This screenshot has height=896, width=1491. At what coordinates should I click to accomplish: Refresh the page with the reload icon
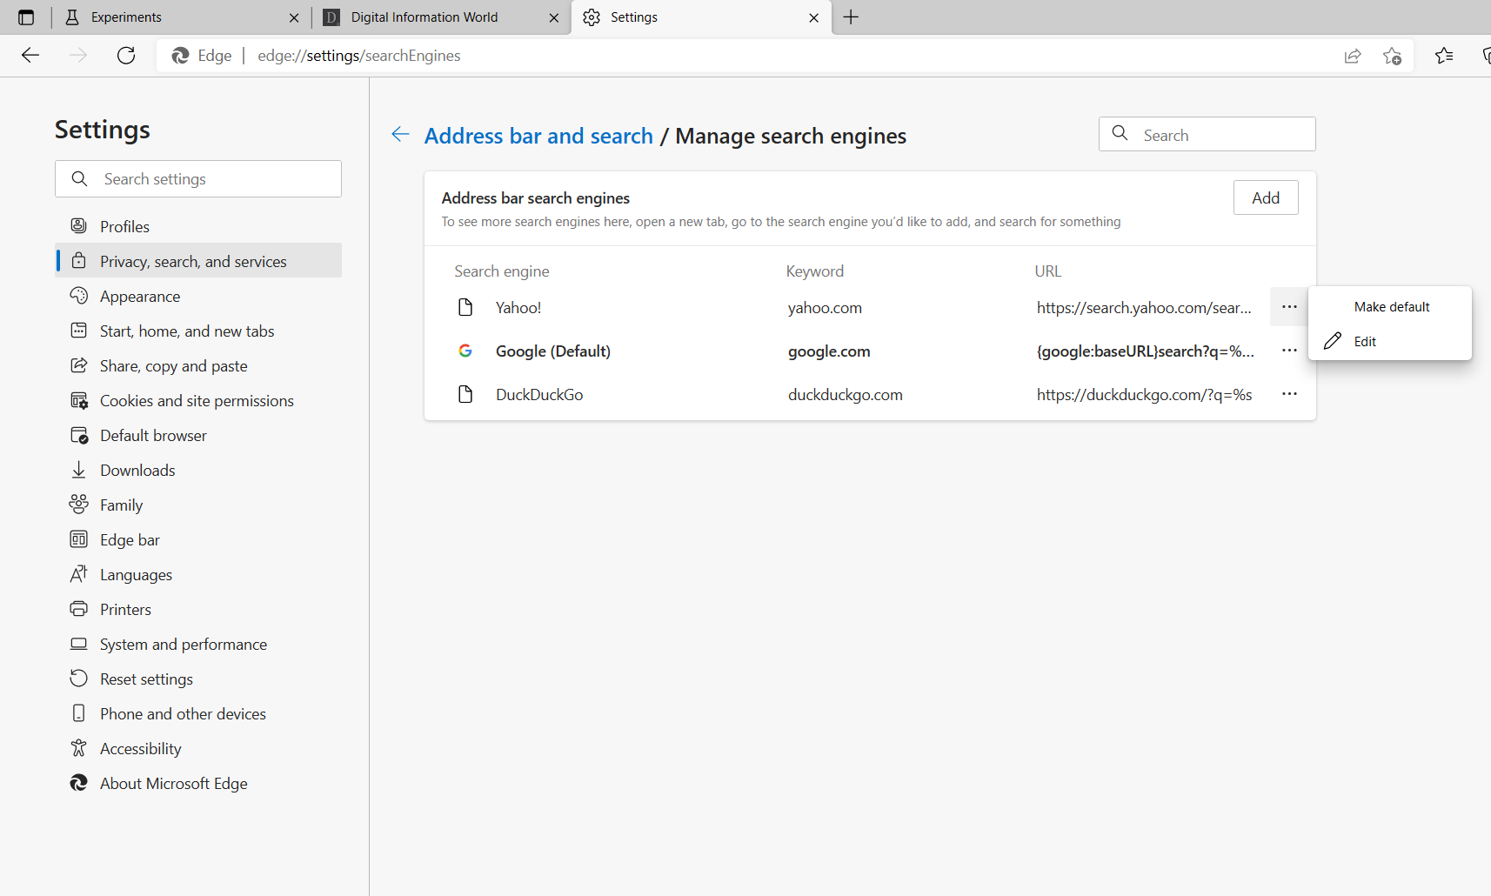tap(126, 56)
